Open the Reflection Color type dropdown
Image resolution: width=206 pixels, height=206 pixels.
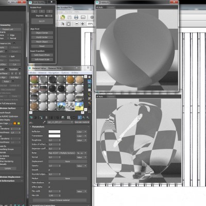coord(81,132)
